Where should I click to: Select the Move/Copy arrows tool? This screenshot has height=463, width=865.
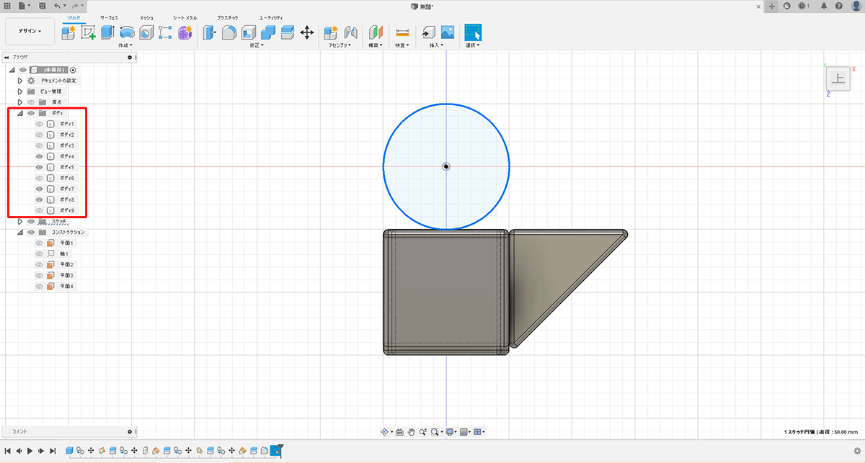306,32
